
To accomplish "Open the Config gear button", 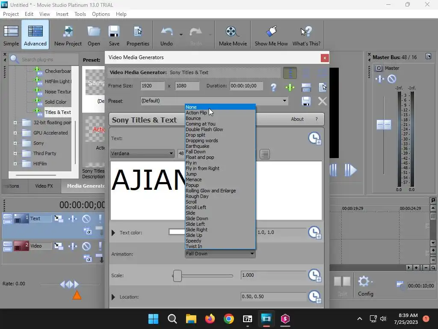I will click(x=365, y=286).
